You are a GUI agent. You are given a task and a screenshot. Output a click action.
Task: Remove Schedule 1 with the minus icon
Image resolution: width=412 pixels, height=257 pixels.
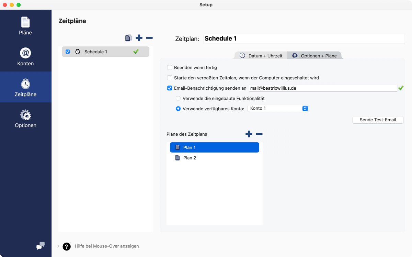coord(149,38)
